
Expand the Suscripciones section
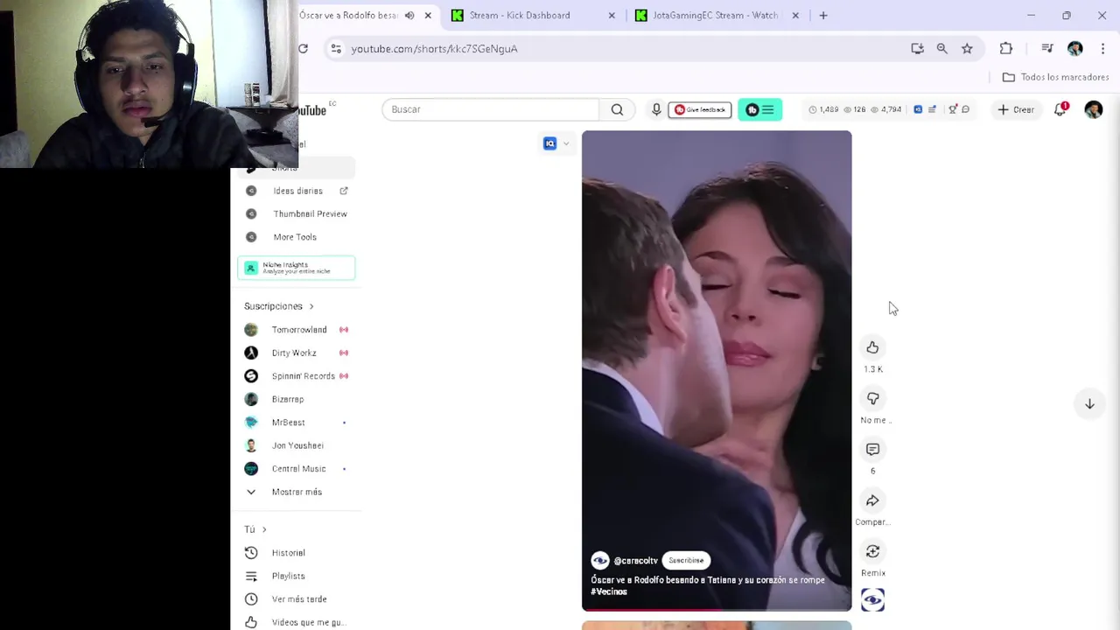pos(279,306)
